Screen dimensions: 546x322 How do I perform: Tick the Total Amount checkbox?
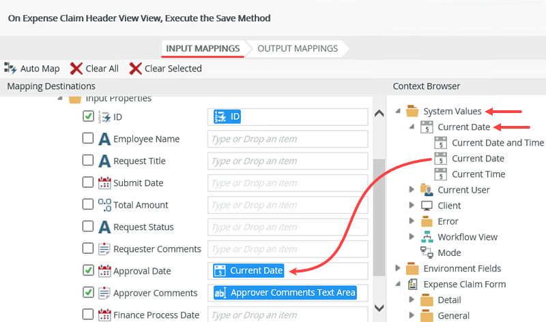click(x=88, y=205)
